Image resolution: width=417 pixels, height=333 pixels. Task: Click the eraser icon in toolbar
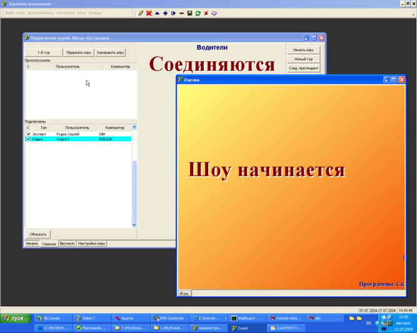click(x=214, y=13)
